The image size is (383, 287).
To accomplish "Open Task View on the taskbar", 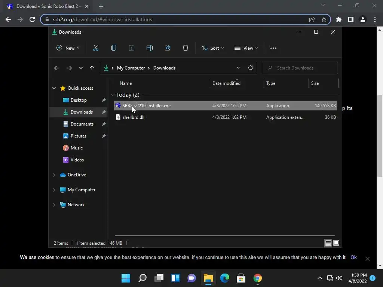I will (159, 278).
